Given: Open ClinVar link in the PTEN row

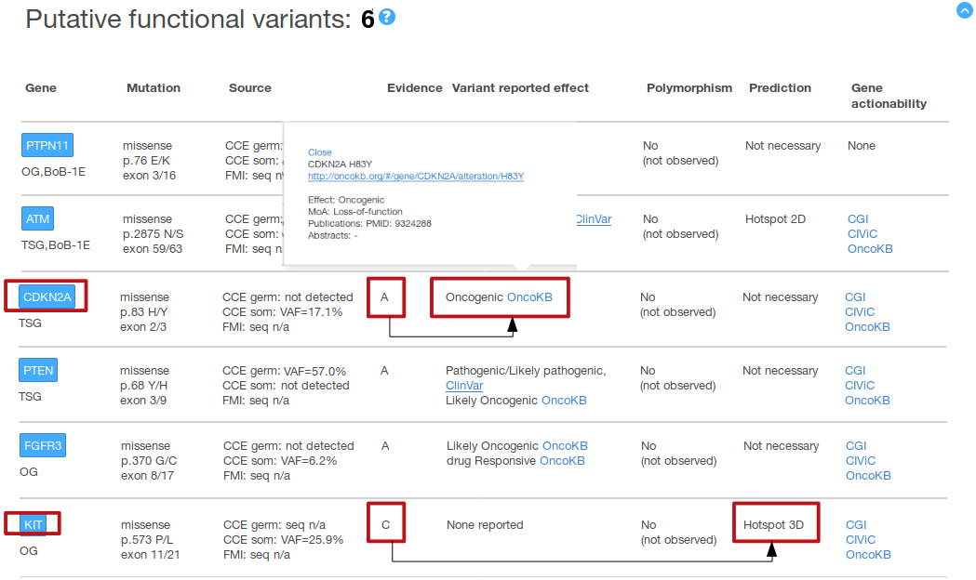Looking at the screenshot, I should click(x=464, y=386).
